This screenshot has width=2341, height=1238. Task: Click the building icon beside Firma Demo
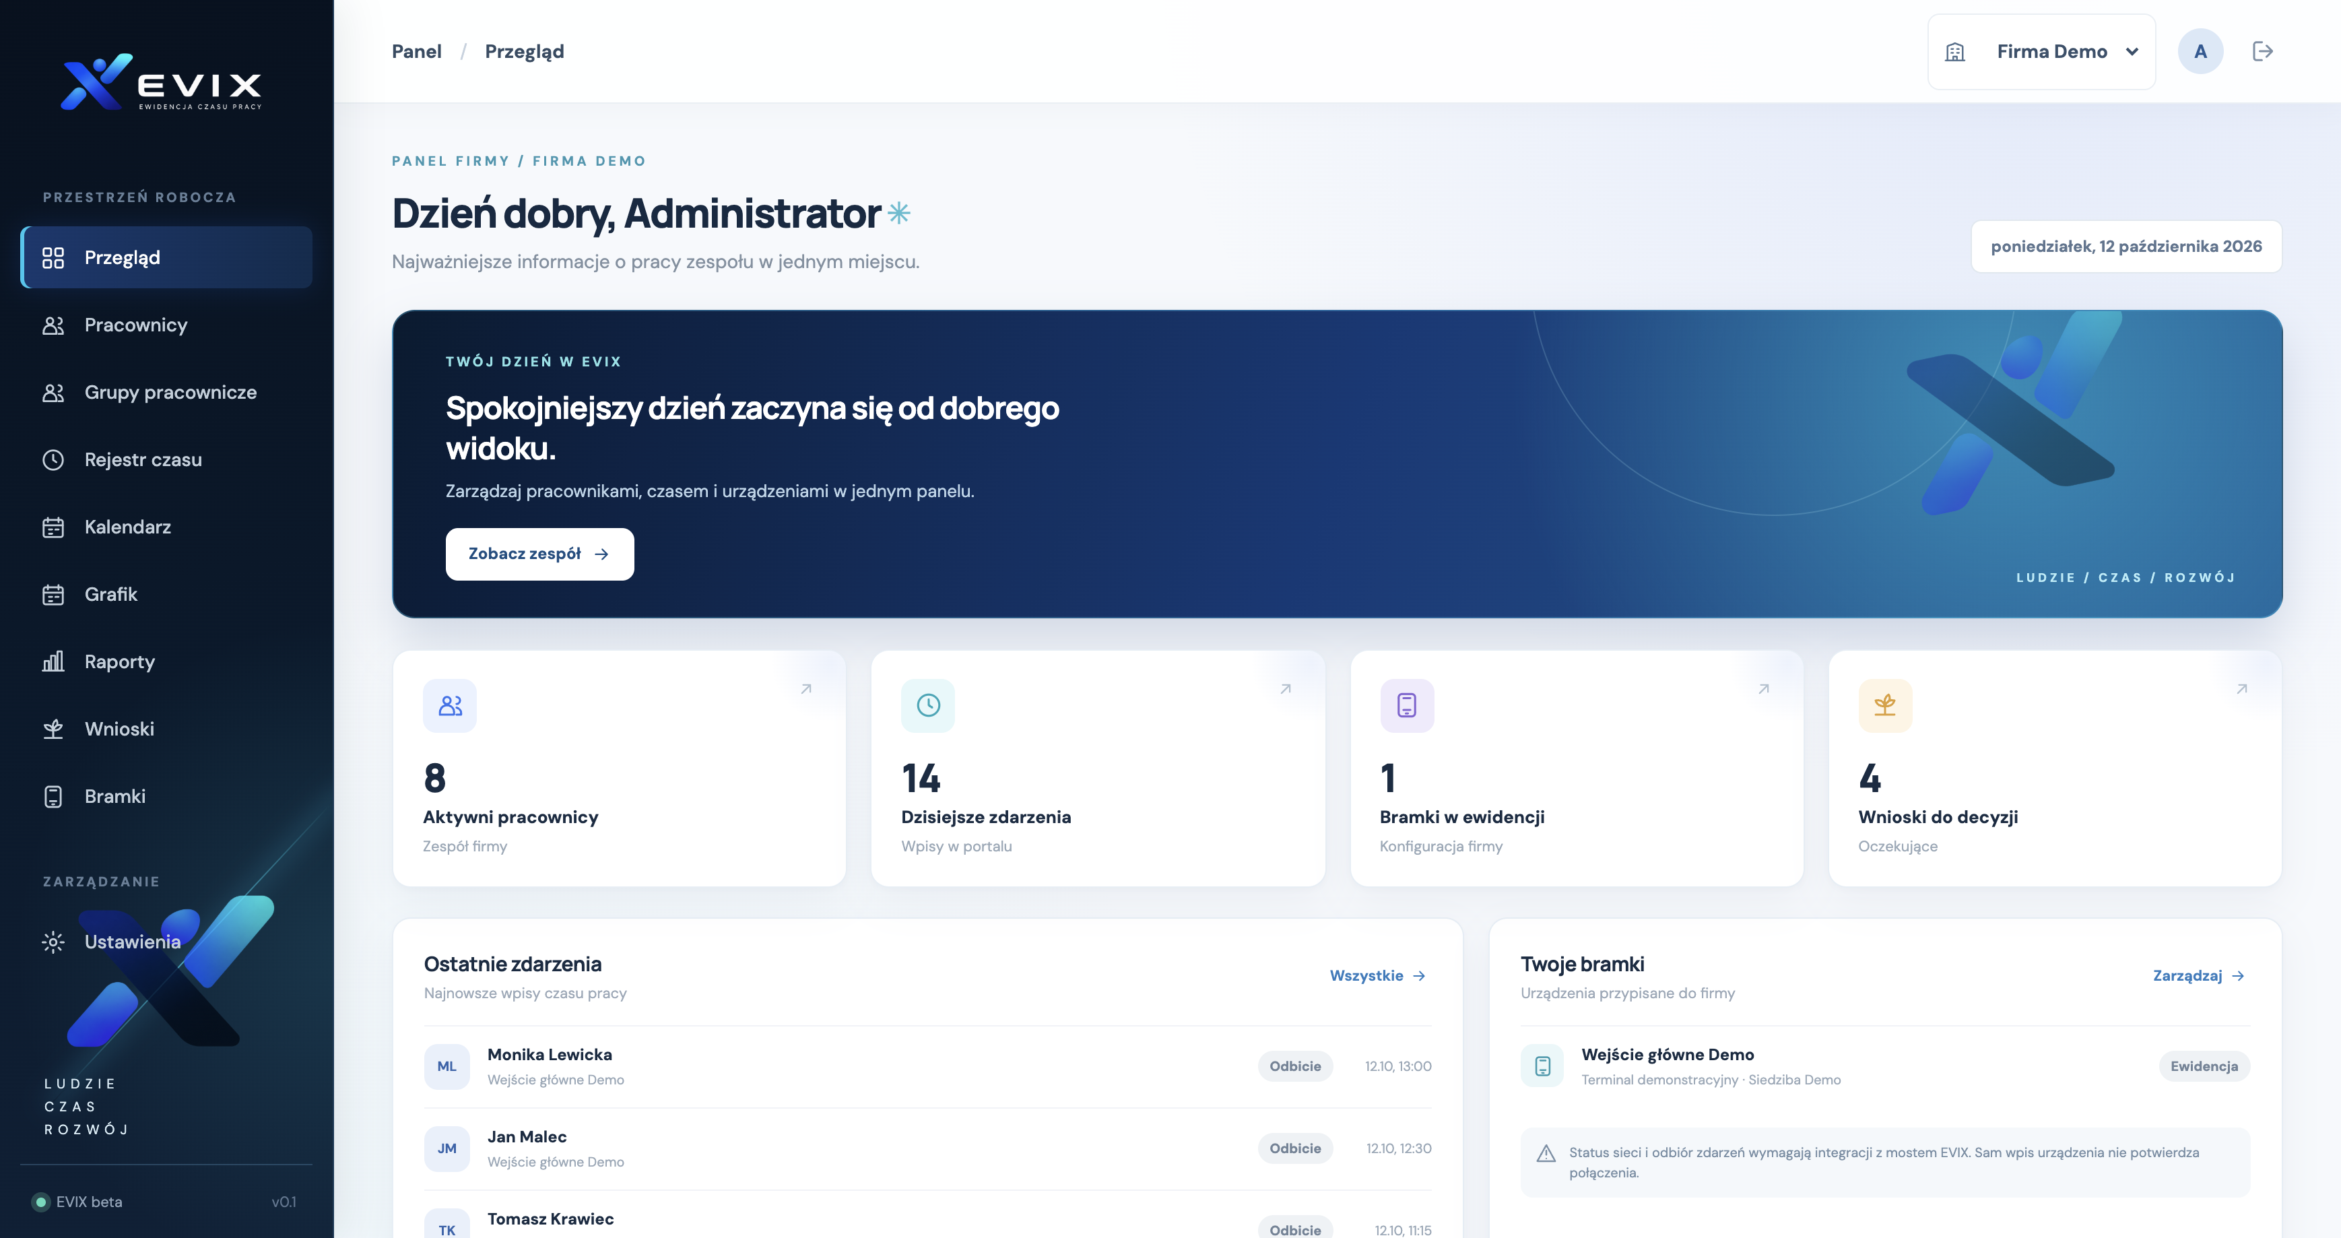click(1955, 52)
